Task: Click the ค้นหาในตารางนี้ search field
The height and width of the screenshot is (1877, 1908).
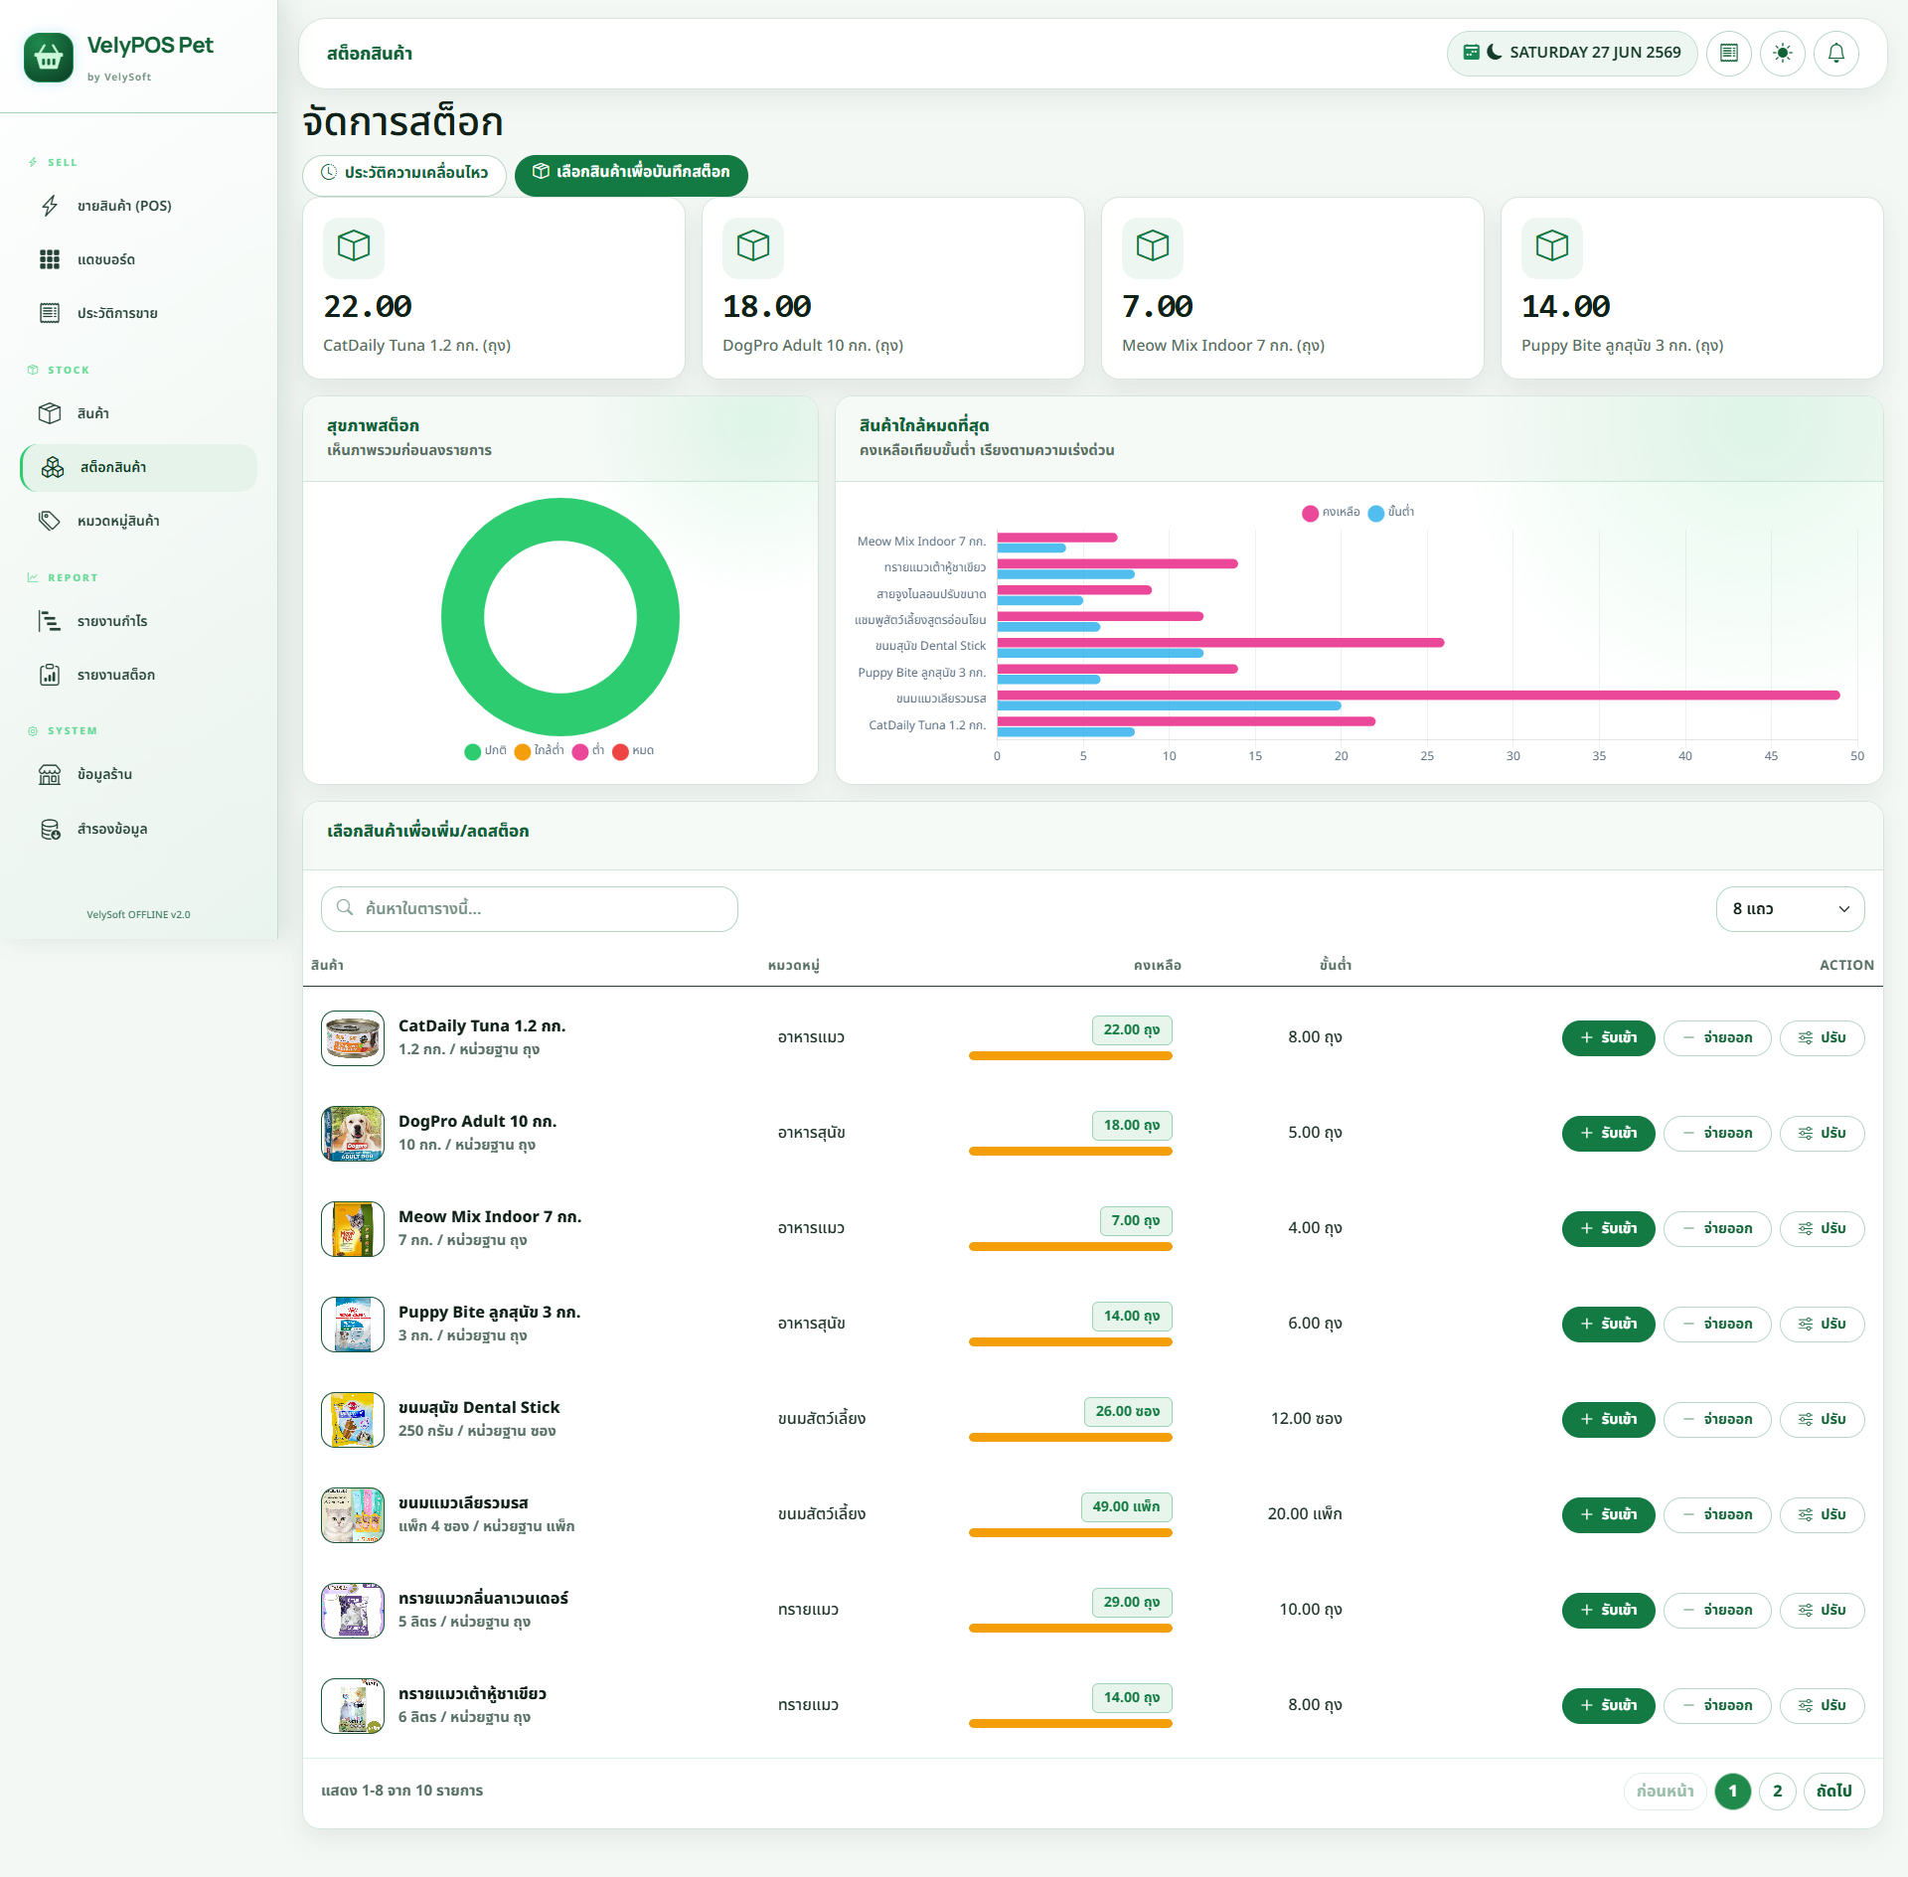Action: (529, 909)
